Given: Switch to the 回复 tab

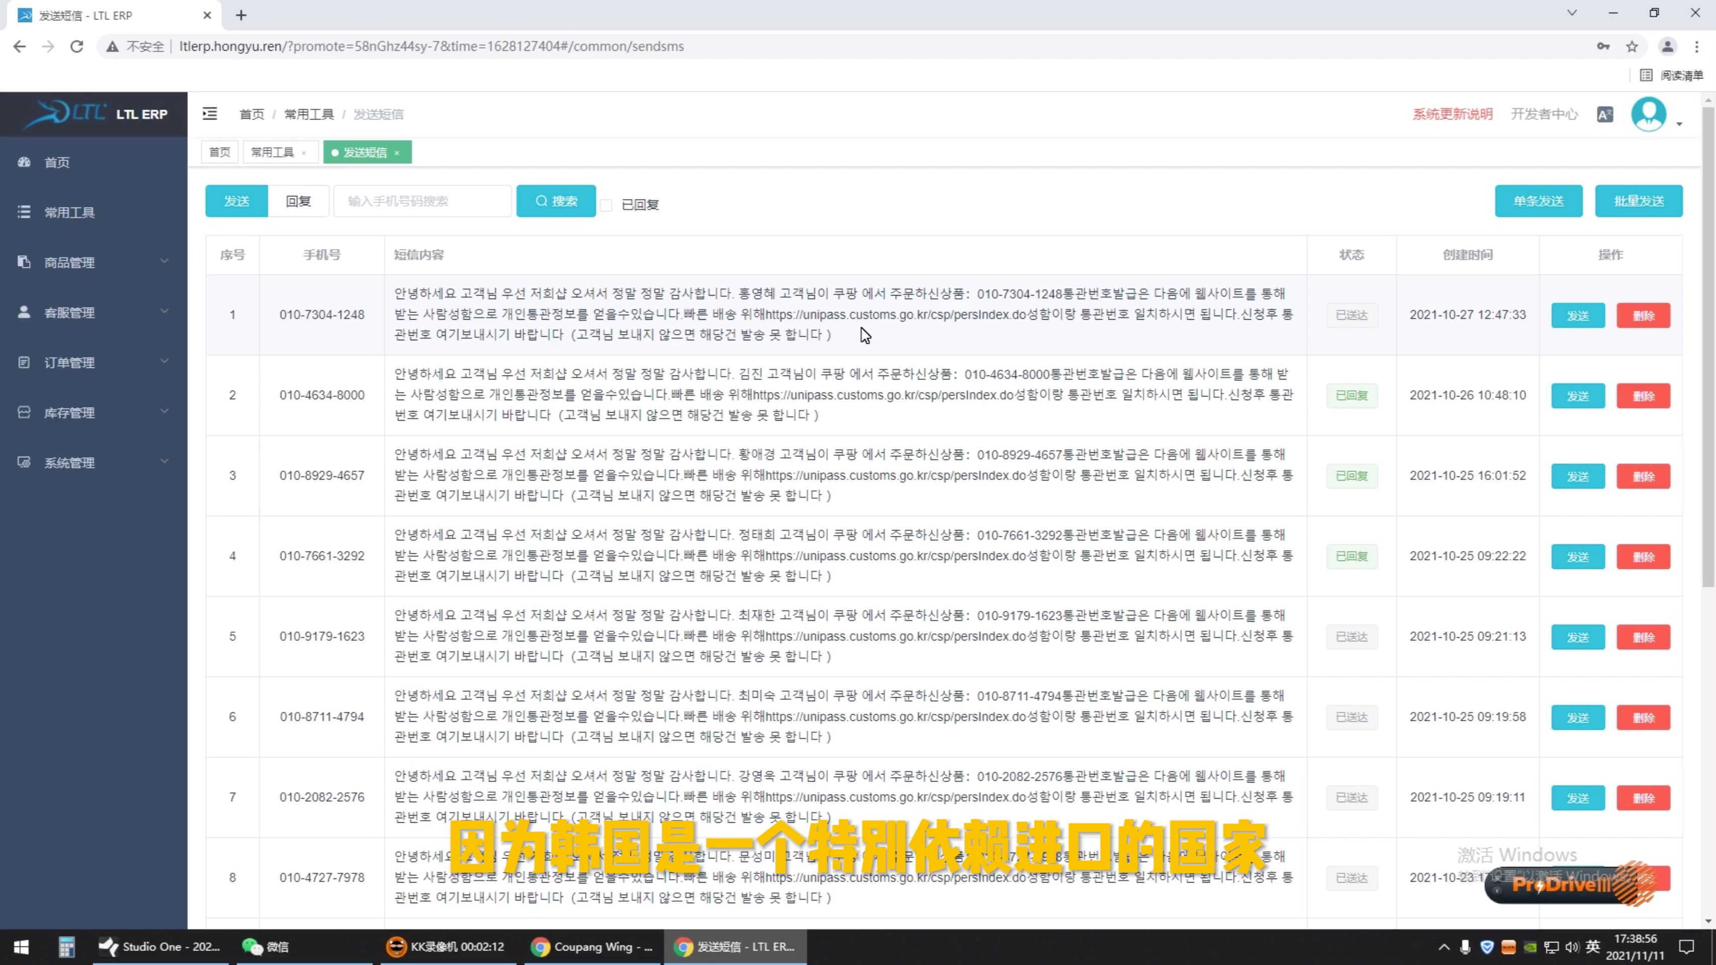Looking at the screenshot, I should [298, 201].
